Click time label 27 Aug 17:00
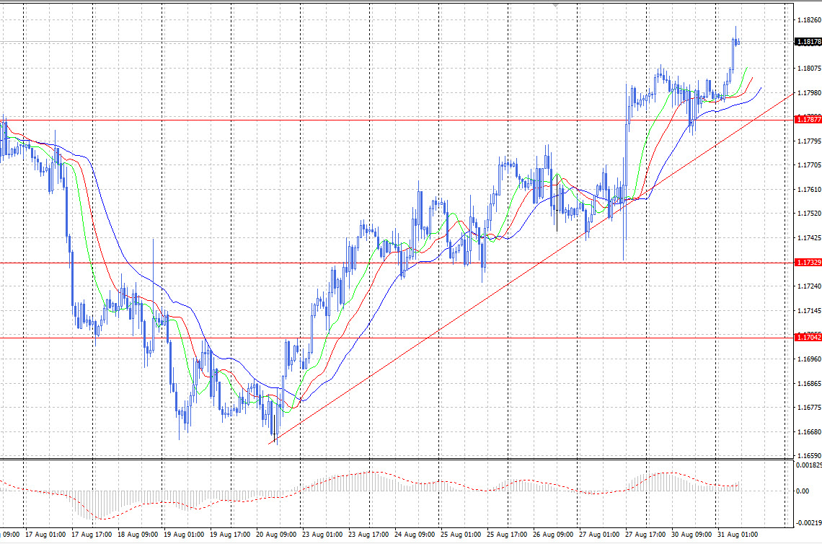822x544 pixels. coord(645,535)
